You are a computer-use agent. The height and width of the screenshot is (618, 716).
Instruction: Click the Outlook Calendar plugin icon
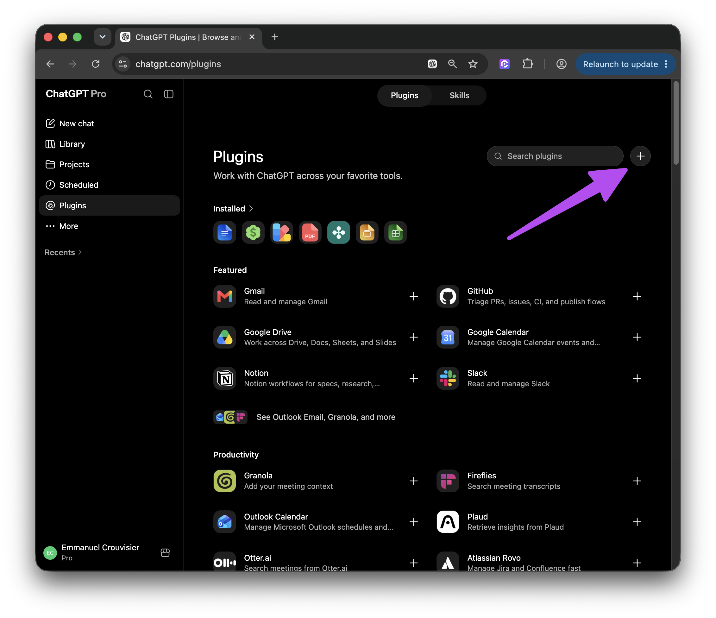coord(225,521)
